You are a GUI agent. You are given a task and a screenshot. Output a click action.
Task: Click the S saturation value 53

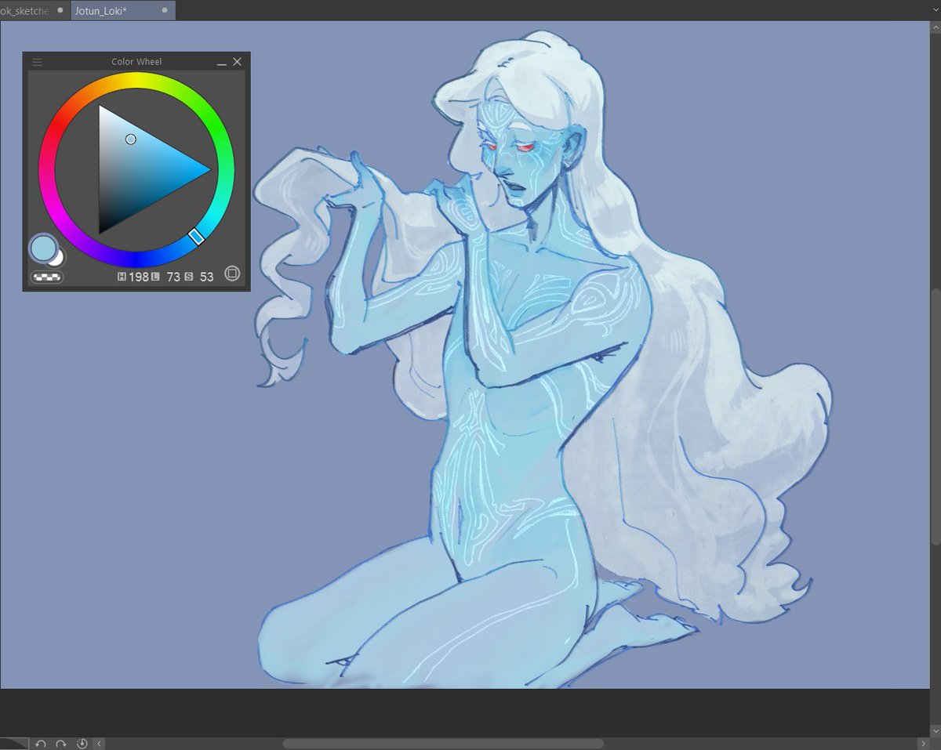point(206,277)
